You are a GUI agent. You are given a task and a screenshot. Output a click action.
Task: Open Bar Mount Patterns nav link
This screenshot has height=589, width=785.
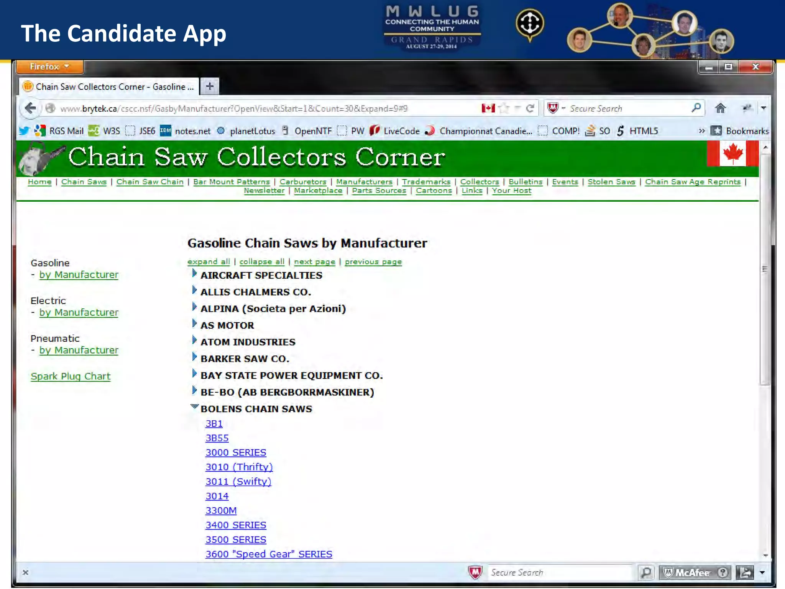(232, 182)
